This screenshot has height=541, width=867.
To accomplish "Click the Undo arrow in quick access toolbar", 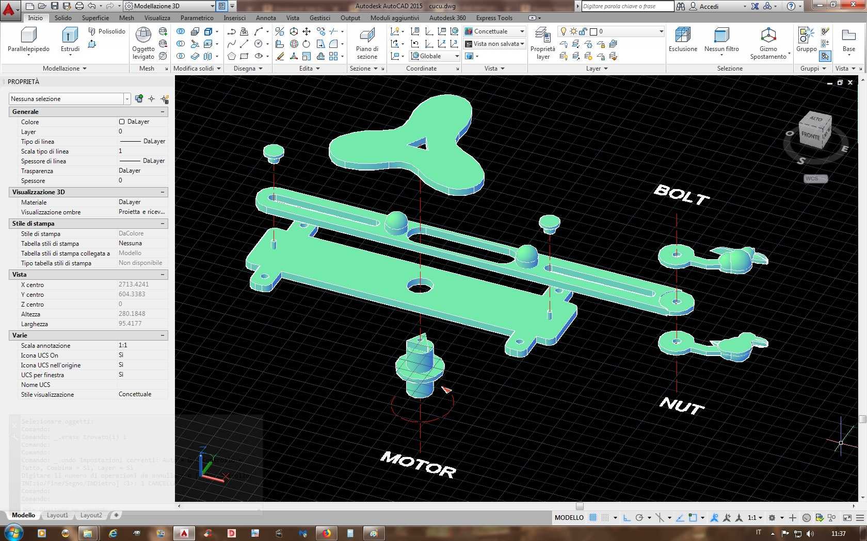I will point(92,6).
